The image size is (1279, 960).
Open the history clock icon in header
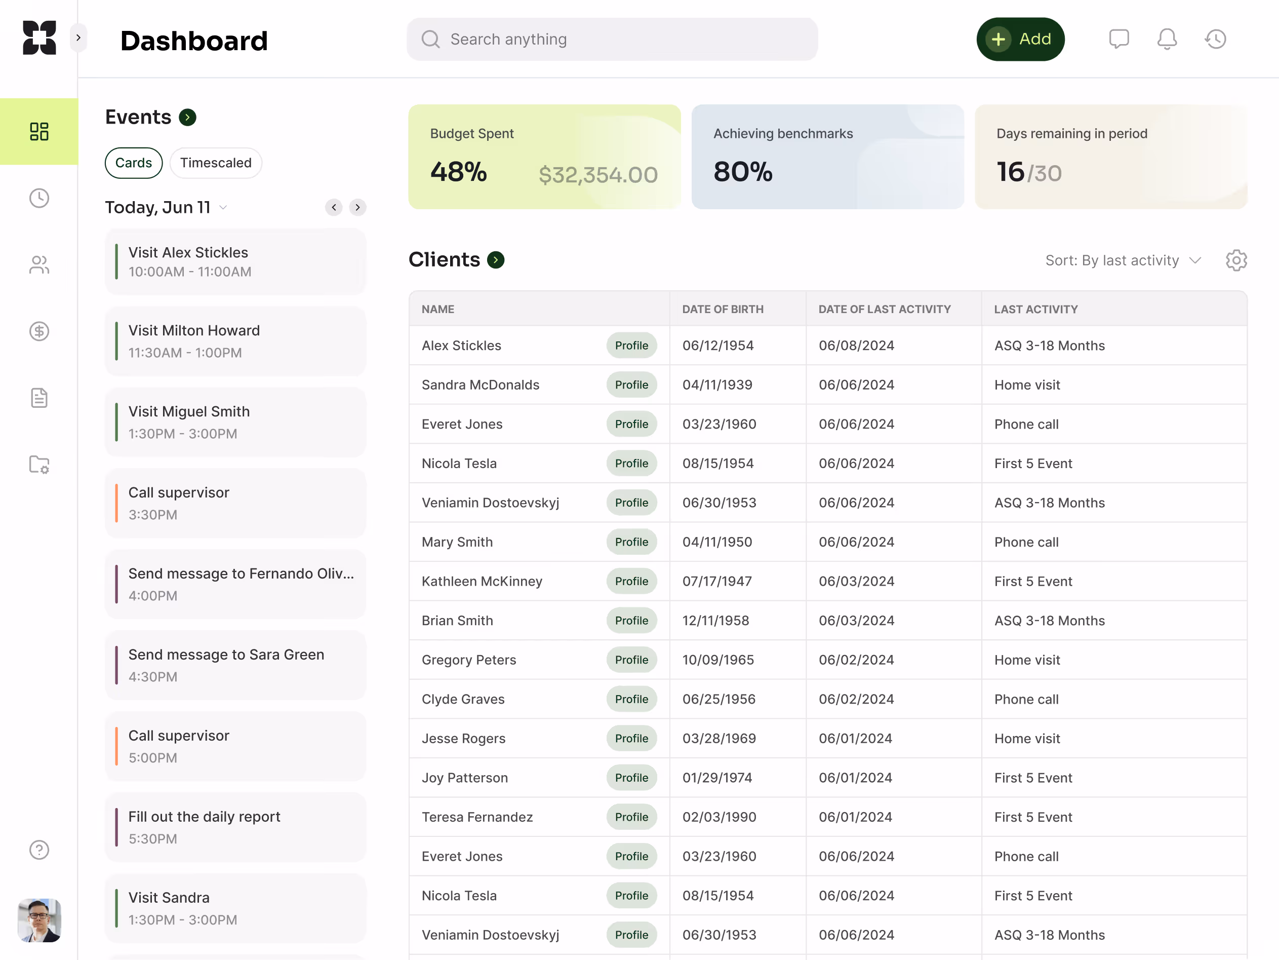click(1215, 39)
